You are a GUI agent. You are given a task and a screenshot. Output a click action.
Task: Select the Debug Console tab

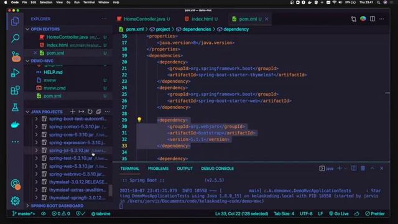point(217,169)
